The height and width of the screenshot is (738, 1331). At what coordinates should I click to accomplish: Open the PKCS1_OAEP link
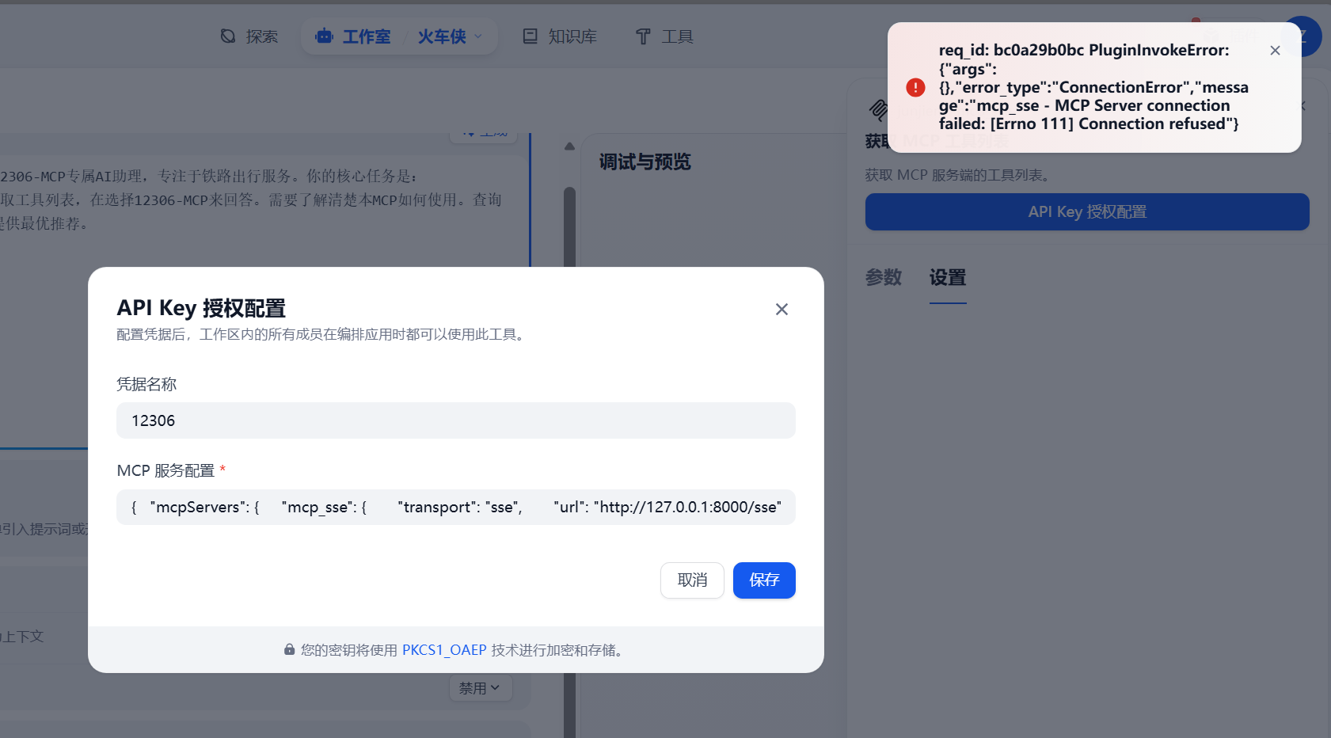(x=444, y=650)
